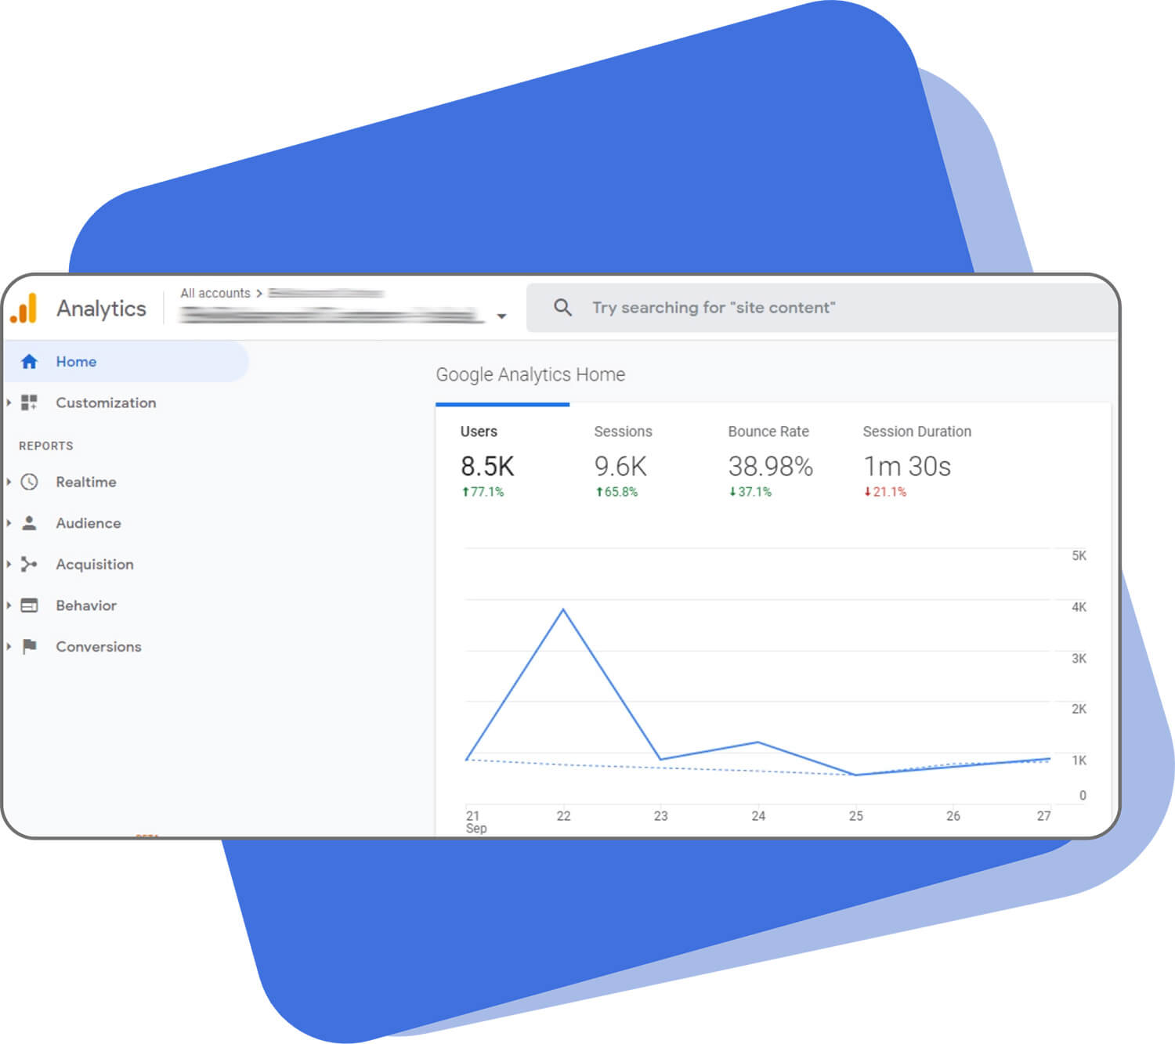This screenshot has width=1175, height=1044.
Task: Focus the 'Try searching for' search field
Action: coord(822,307)
